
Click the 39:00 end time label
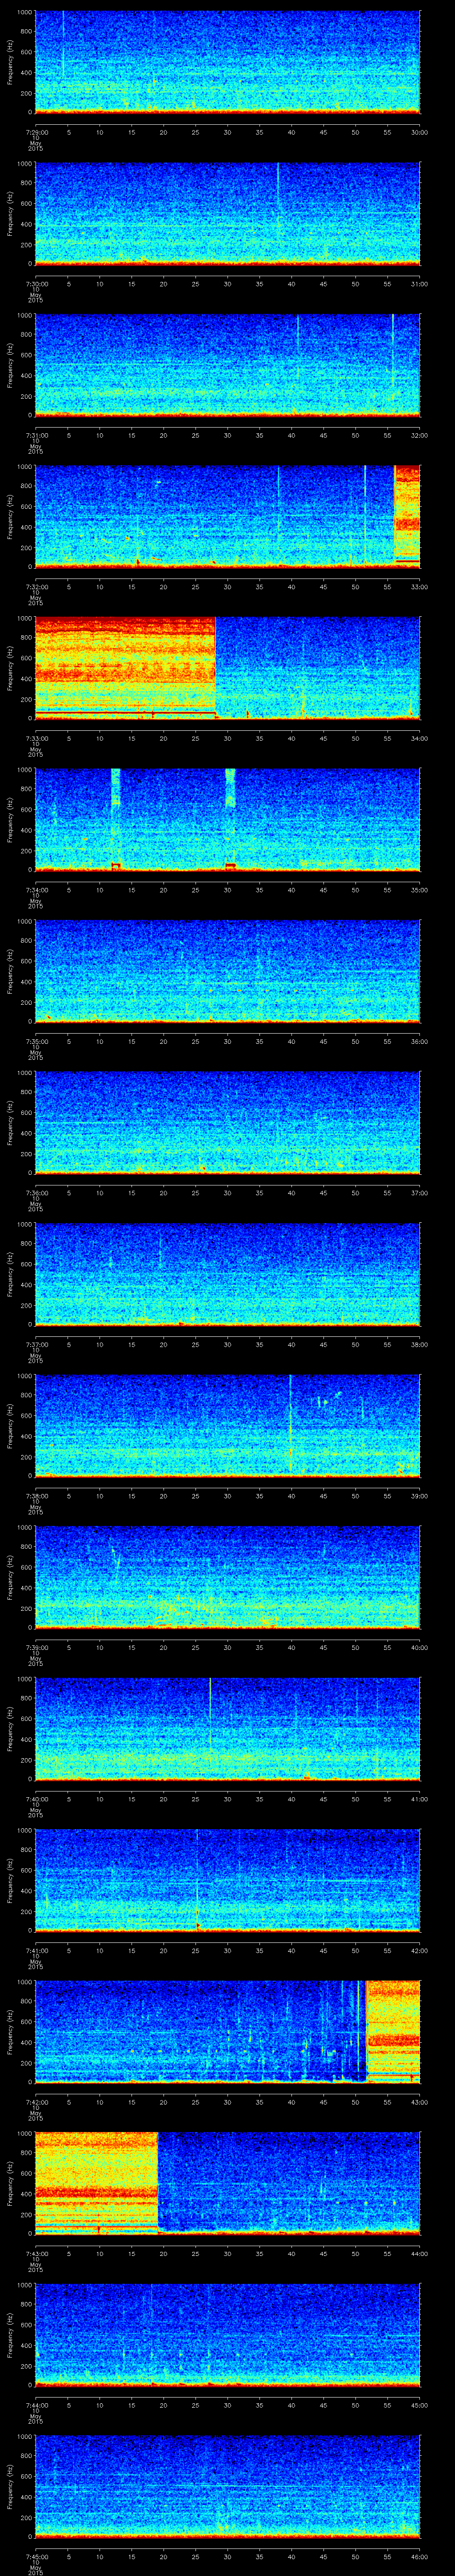[420, 1495]
